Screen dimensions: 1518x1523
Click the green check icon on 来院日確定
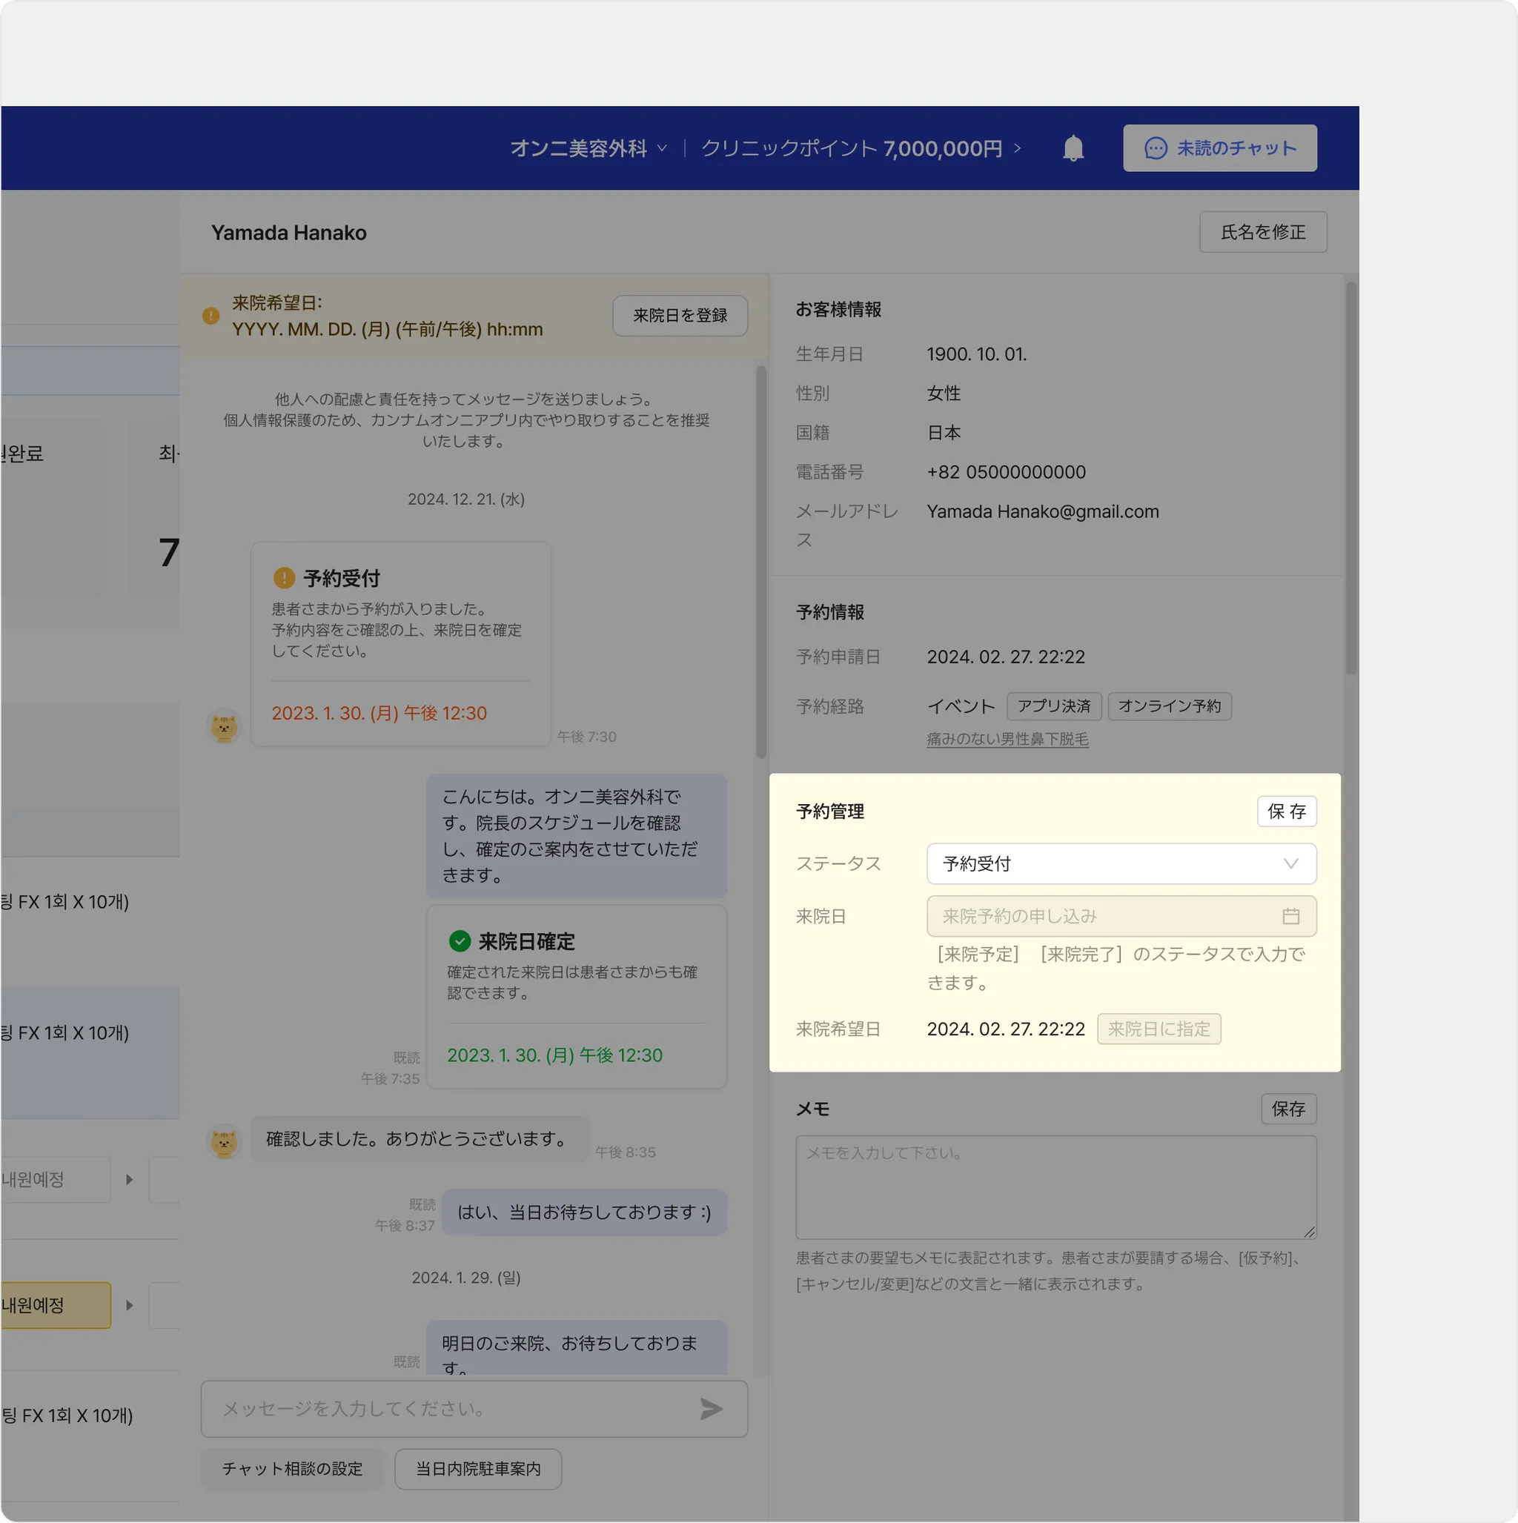[459, 940]
